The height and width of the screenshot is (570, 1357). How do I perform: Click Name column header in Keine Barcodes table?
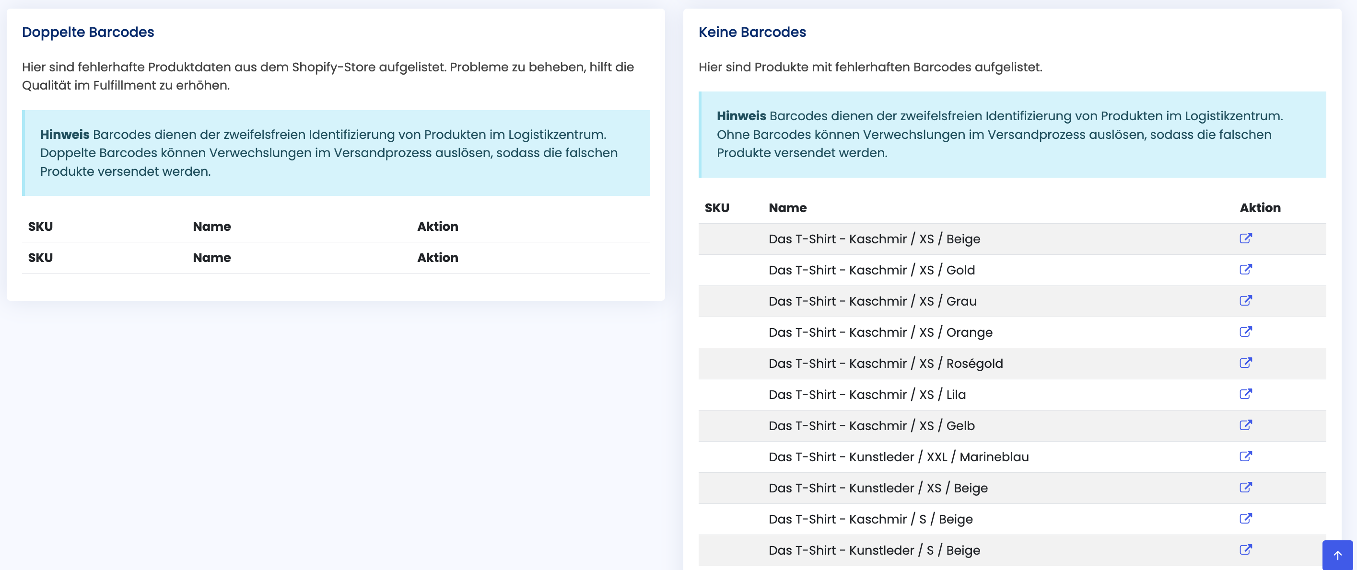787,208
